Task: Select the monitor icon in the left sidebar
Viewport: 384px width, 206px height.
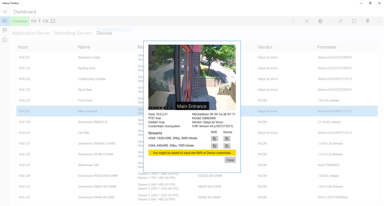Action: [x=5, y=21]
